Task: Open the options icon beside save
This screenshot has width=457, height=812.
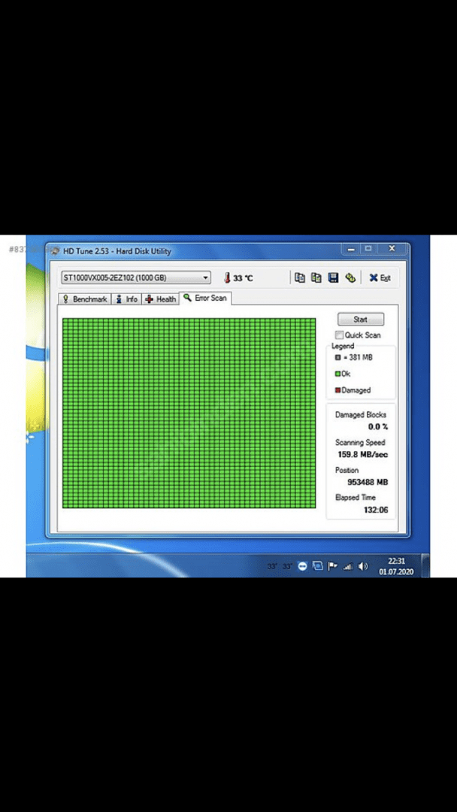Action: click(x=350, y=277)
